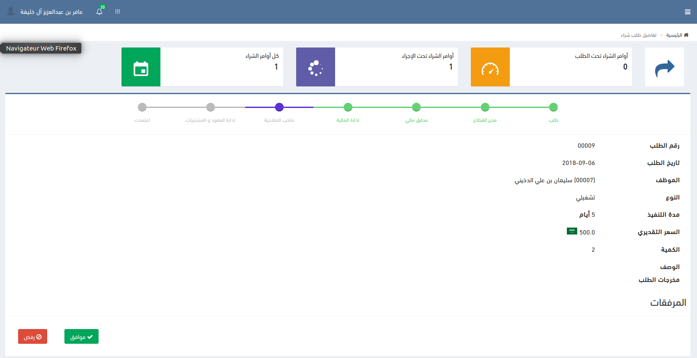The width and height of the screenshot is (697, 358).
Task: Select the final اعتمدت step marker
Action: [142, 107]
